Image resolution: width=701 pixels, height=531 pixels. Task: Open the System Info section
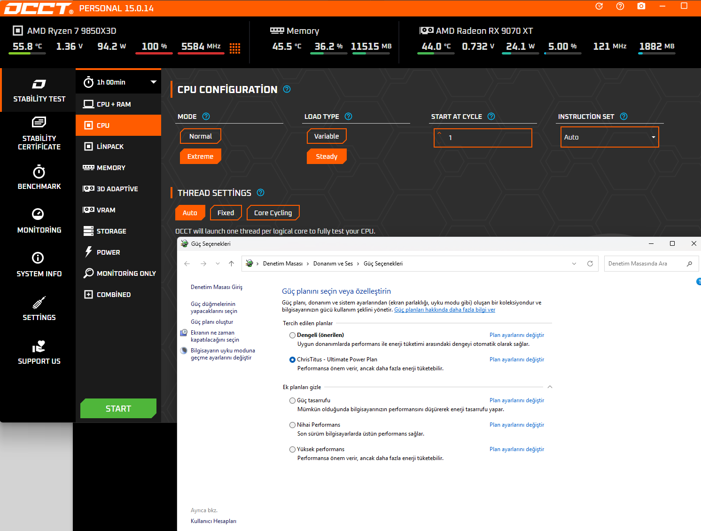(39, 265)
